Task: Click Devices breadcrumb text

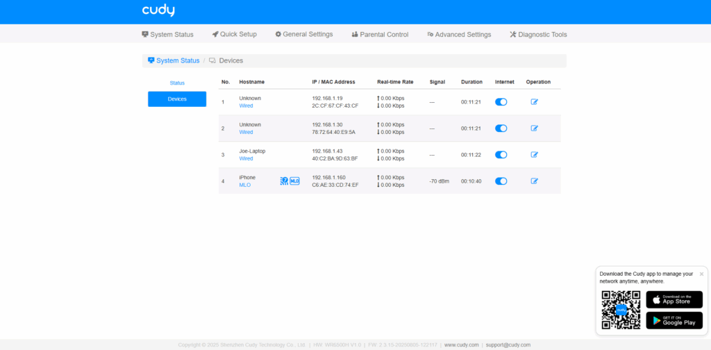Action: coord(231,60)
